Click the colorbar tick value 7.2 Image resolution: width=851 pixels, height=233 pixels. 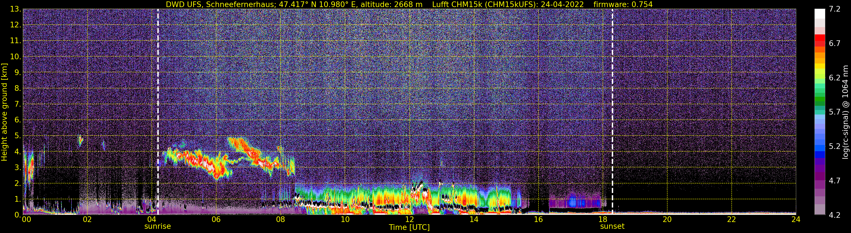(835, 9)
